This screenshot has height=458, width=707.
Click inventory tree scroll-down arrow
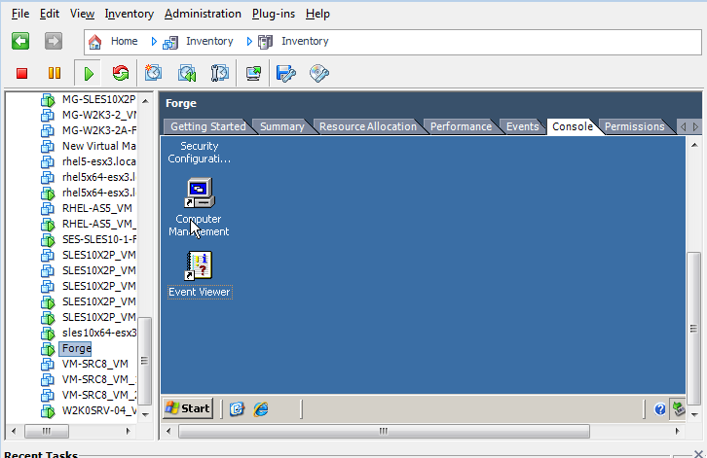[145, 414]
